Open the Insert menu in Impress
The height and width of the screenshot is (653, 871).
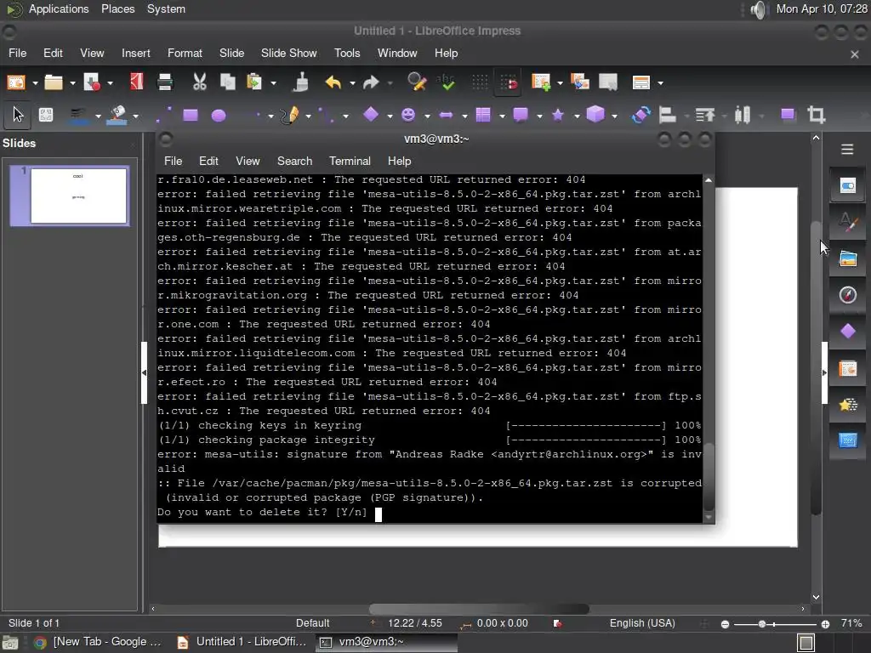136,54
